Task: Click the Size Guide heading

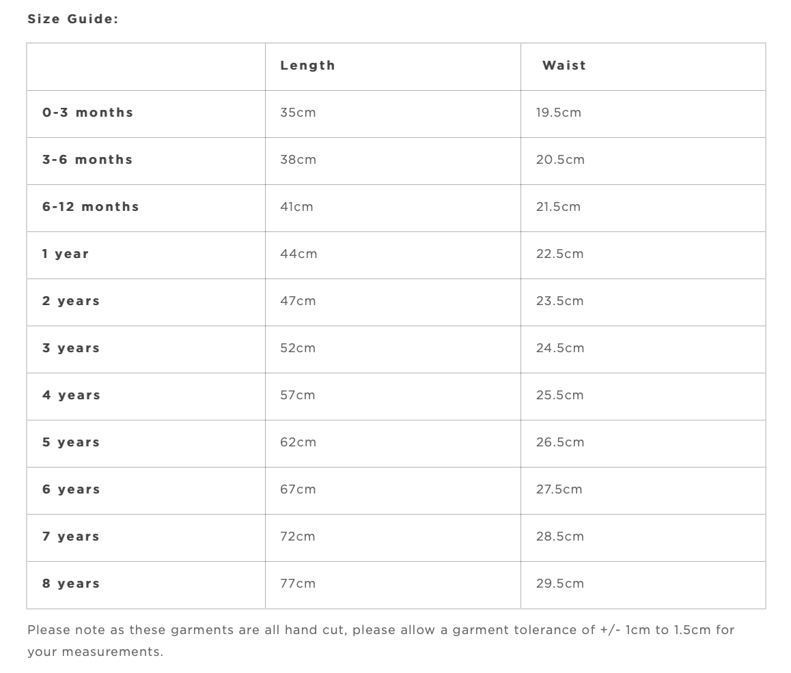Action: (72, 19)
